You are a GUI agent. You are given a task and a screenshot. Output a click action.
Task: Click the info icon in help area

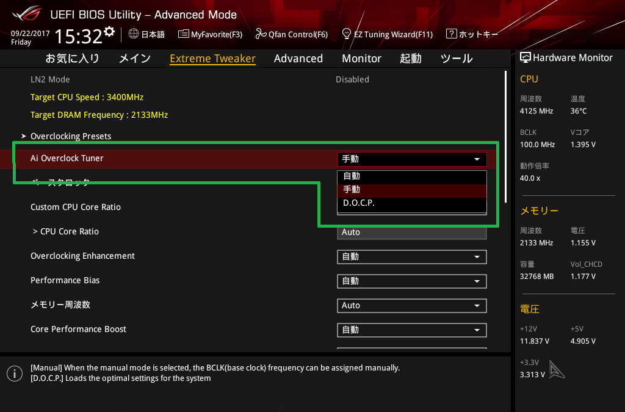[15, 374]
